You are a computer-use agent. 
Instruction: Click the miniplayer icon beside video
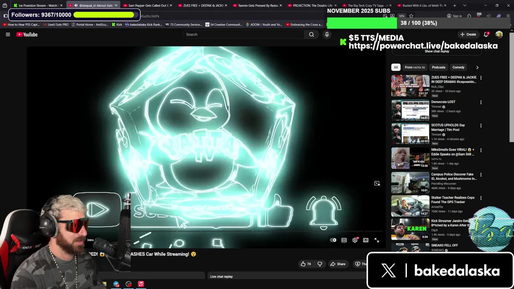coord(377,183)
